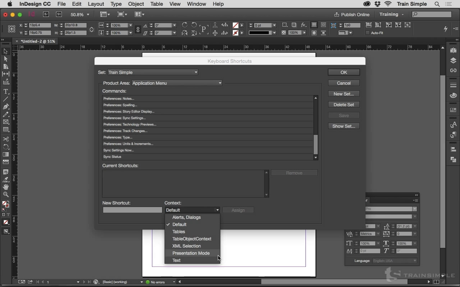
Task: Toggle constrain proportions for width and height
Action: tap(92, 29)
